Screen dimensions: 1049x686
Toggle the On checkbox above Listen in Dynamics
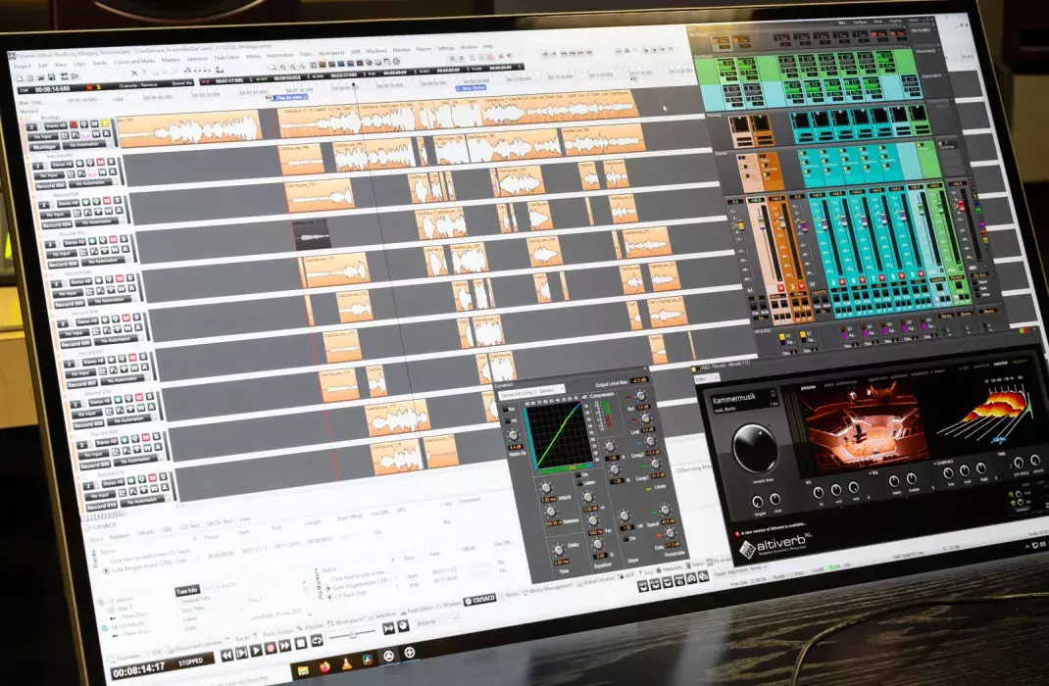click(x=578, y=474)
